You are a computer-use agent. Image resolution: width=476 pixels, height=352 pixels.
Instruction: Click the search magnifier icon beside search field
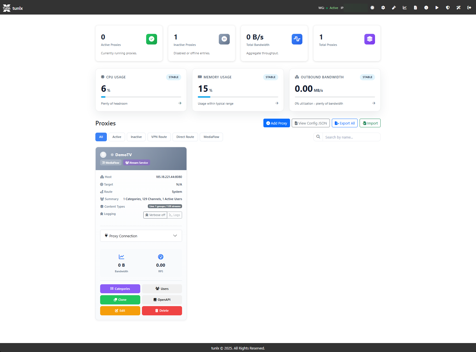[318, 137]
